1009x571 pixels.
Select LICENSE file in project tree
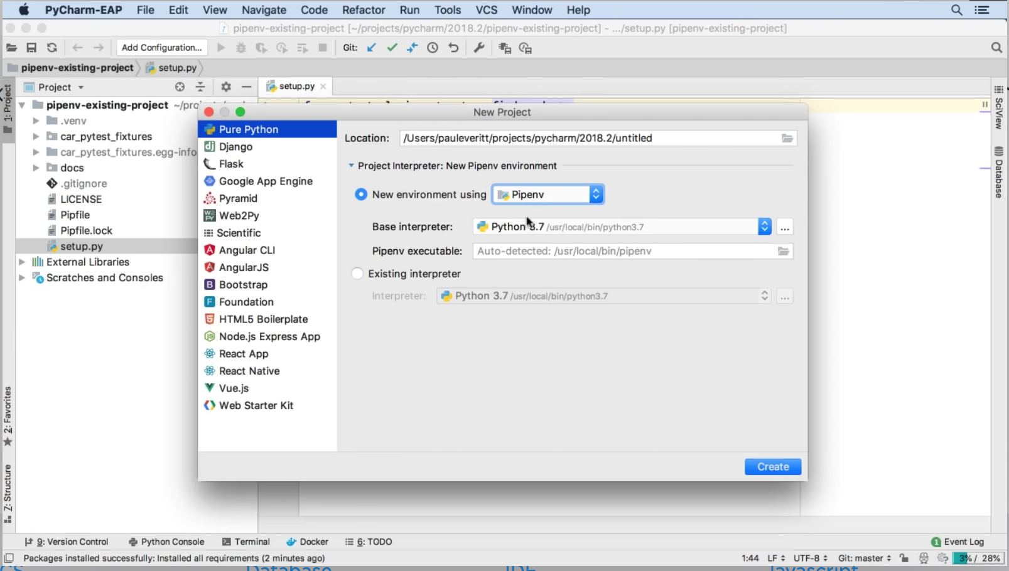pos(81,199)
